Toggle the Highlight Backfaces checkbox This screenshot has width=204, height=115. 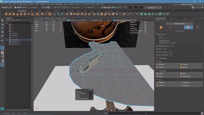[157, 41]
